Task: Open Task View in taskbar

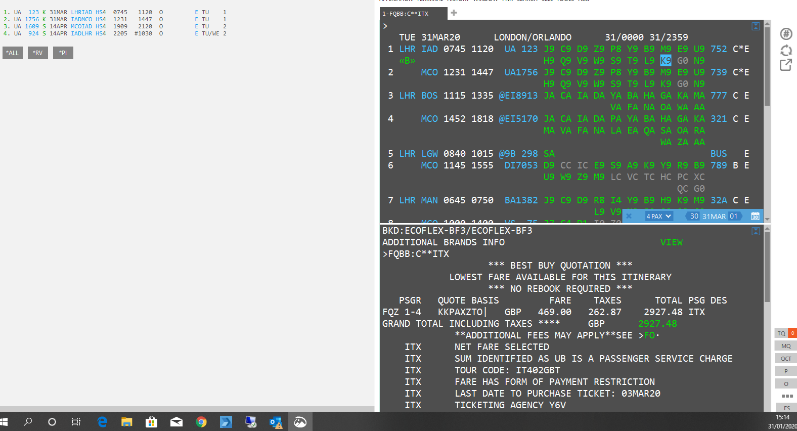Action: (76, 422)
